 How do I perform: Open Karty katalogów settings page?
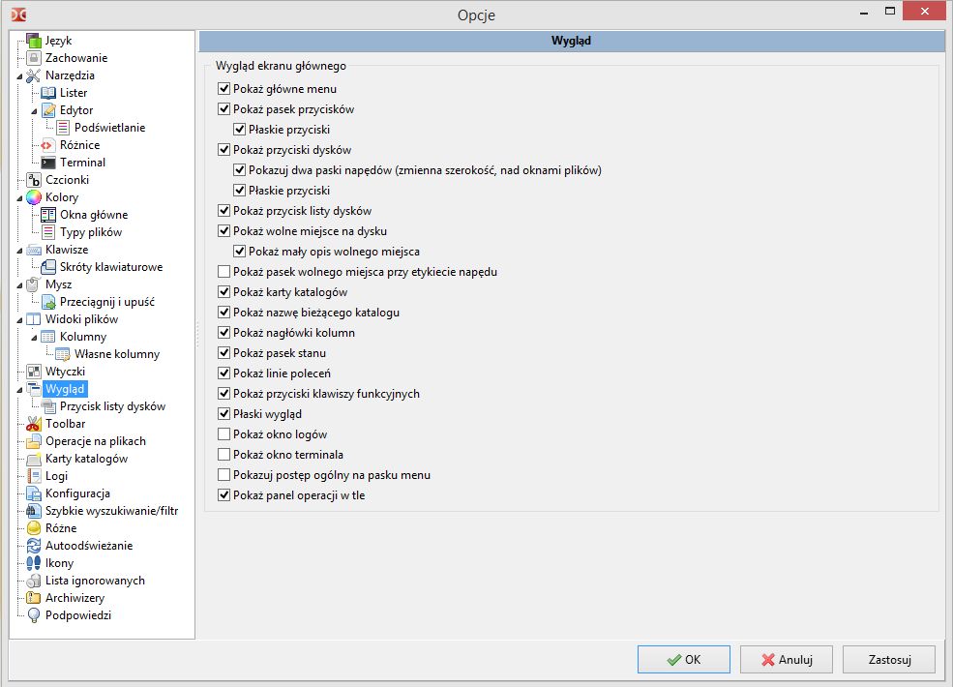click(x=86, y=459)
